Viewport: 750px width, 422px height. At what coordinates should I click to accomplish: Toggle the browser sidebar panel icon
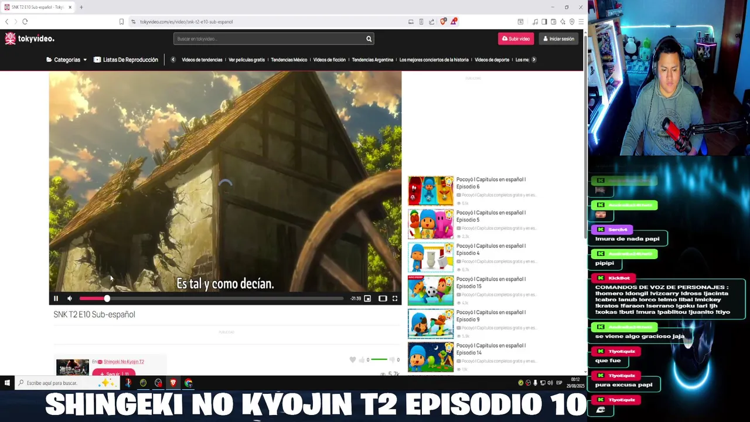[x=544, y=22]
